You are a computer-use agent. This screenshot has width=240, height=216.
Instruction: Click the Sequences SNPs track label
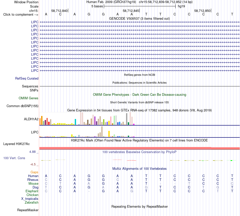point(30,88)
